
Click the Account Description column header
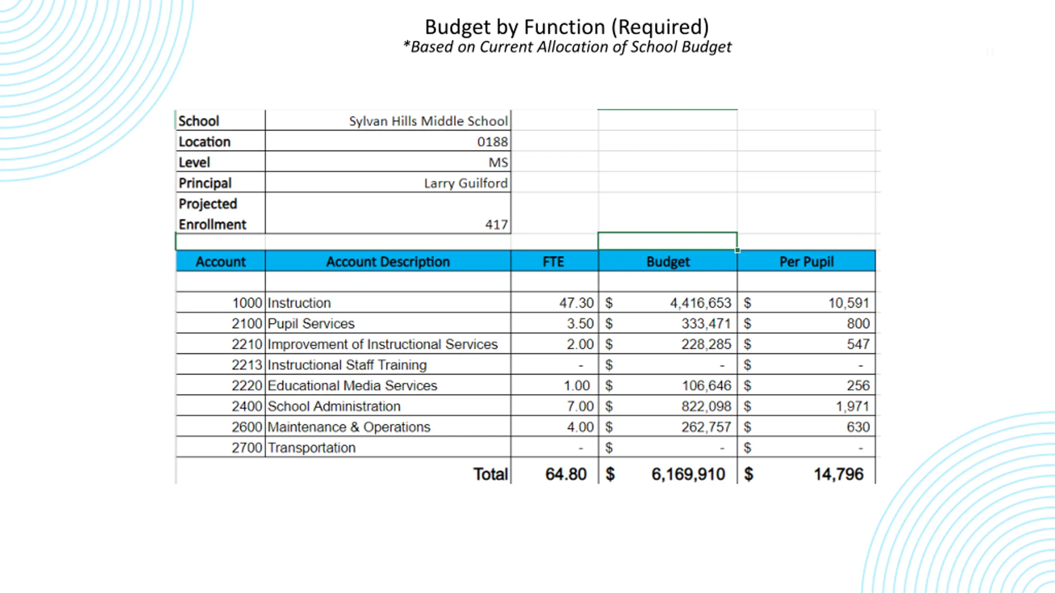[x=388, y=261]
